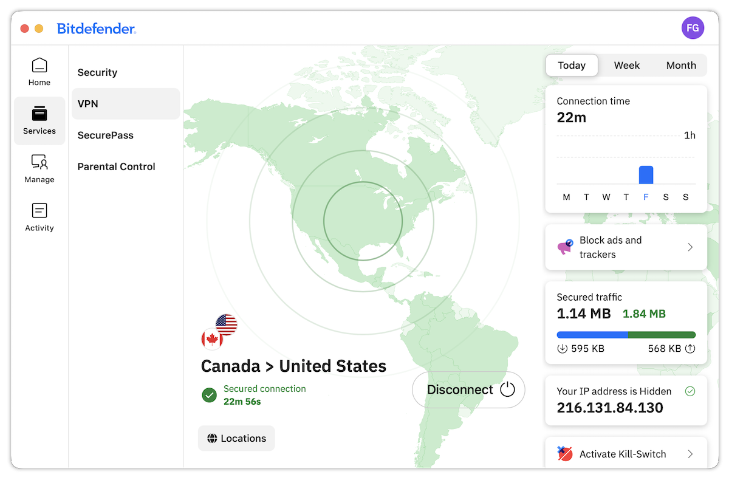The width and height of the screenshot is (729, 480).
Task: Click the upload arrow icon beside 568 KB
Action: [x=690, y=349]
